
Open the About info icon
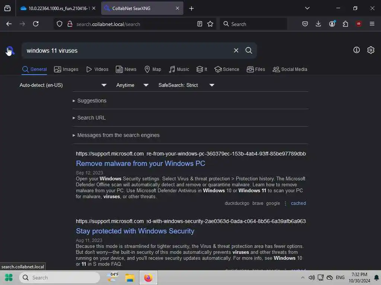coord(356,50)
